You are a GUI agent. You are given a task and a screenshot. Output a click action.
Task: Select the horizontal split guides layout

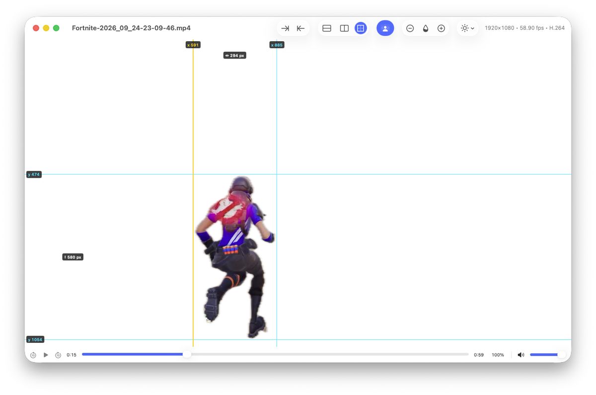click(327, 28)
